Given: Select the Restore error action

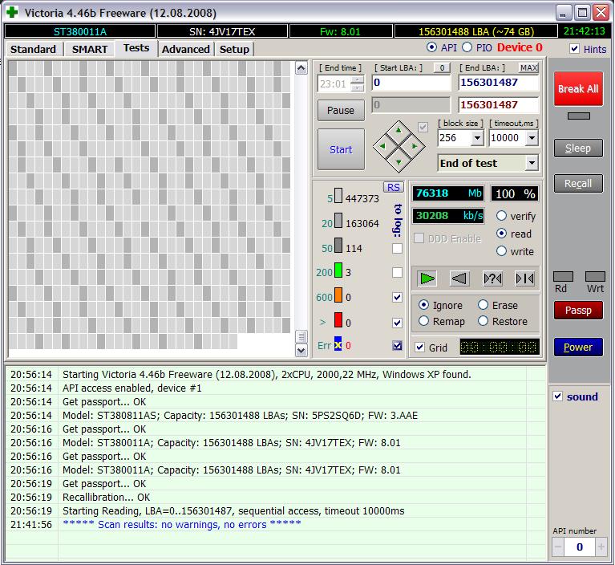Looking at the screenshot, I should pyautogui.click(x=483, y=321).
